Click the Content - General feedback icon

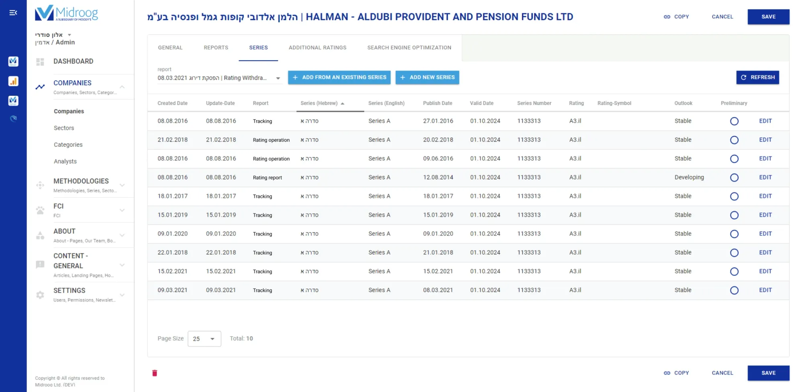tap(40, 265)
